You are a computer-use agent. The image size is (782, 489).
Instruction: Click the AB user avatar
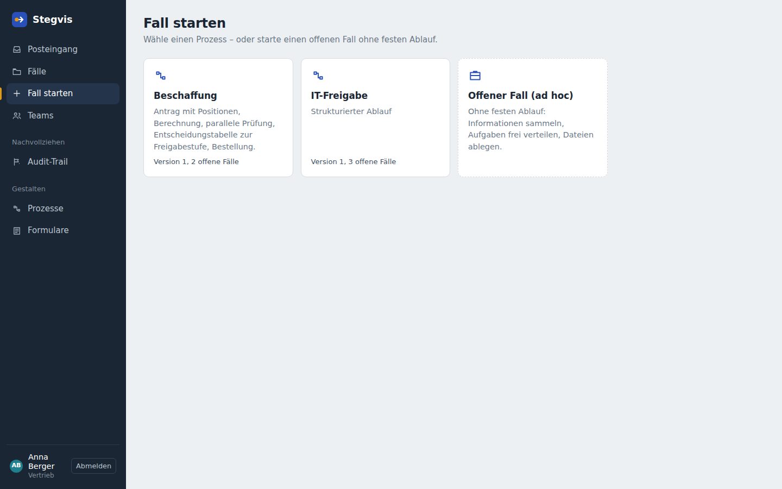pyautogui.click(x=16, y=466)
